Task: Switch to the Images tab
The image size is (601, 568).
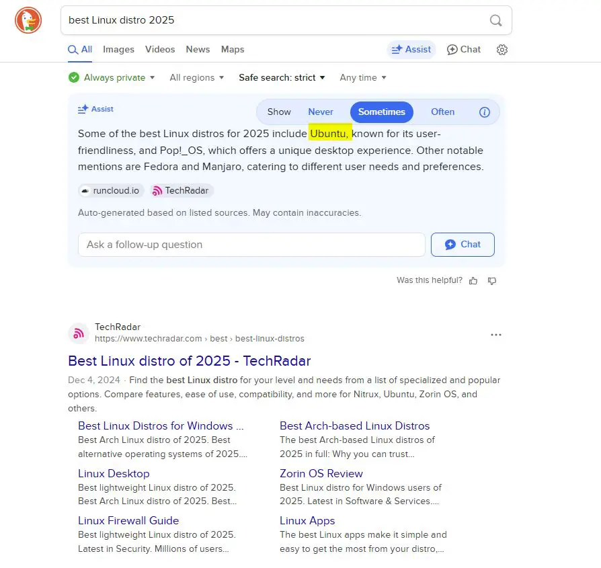Action: pyautogui.click(x=118, y=50)
